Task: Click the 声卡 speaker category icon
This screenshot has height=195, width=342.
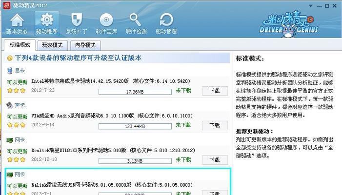Action: (10, 105)
